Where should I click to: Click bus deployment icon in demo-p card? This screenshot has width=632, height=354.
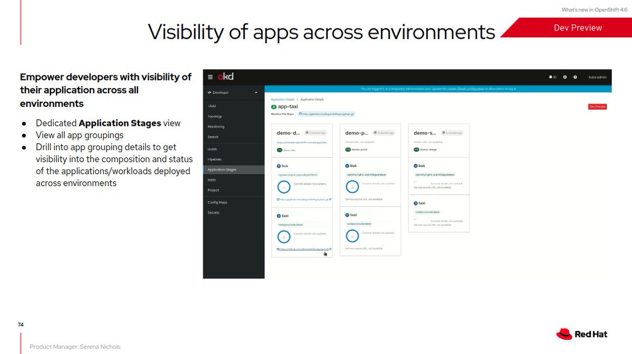(x=347, y=165)
